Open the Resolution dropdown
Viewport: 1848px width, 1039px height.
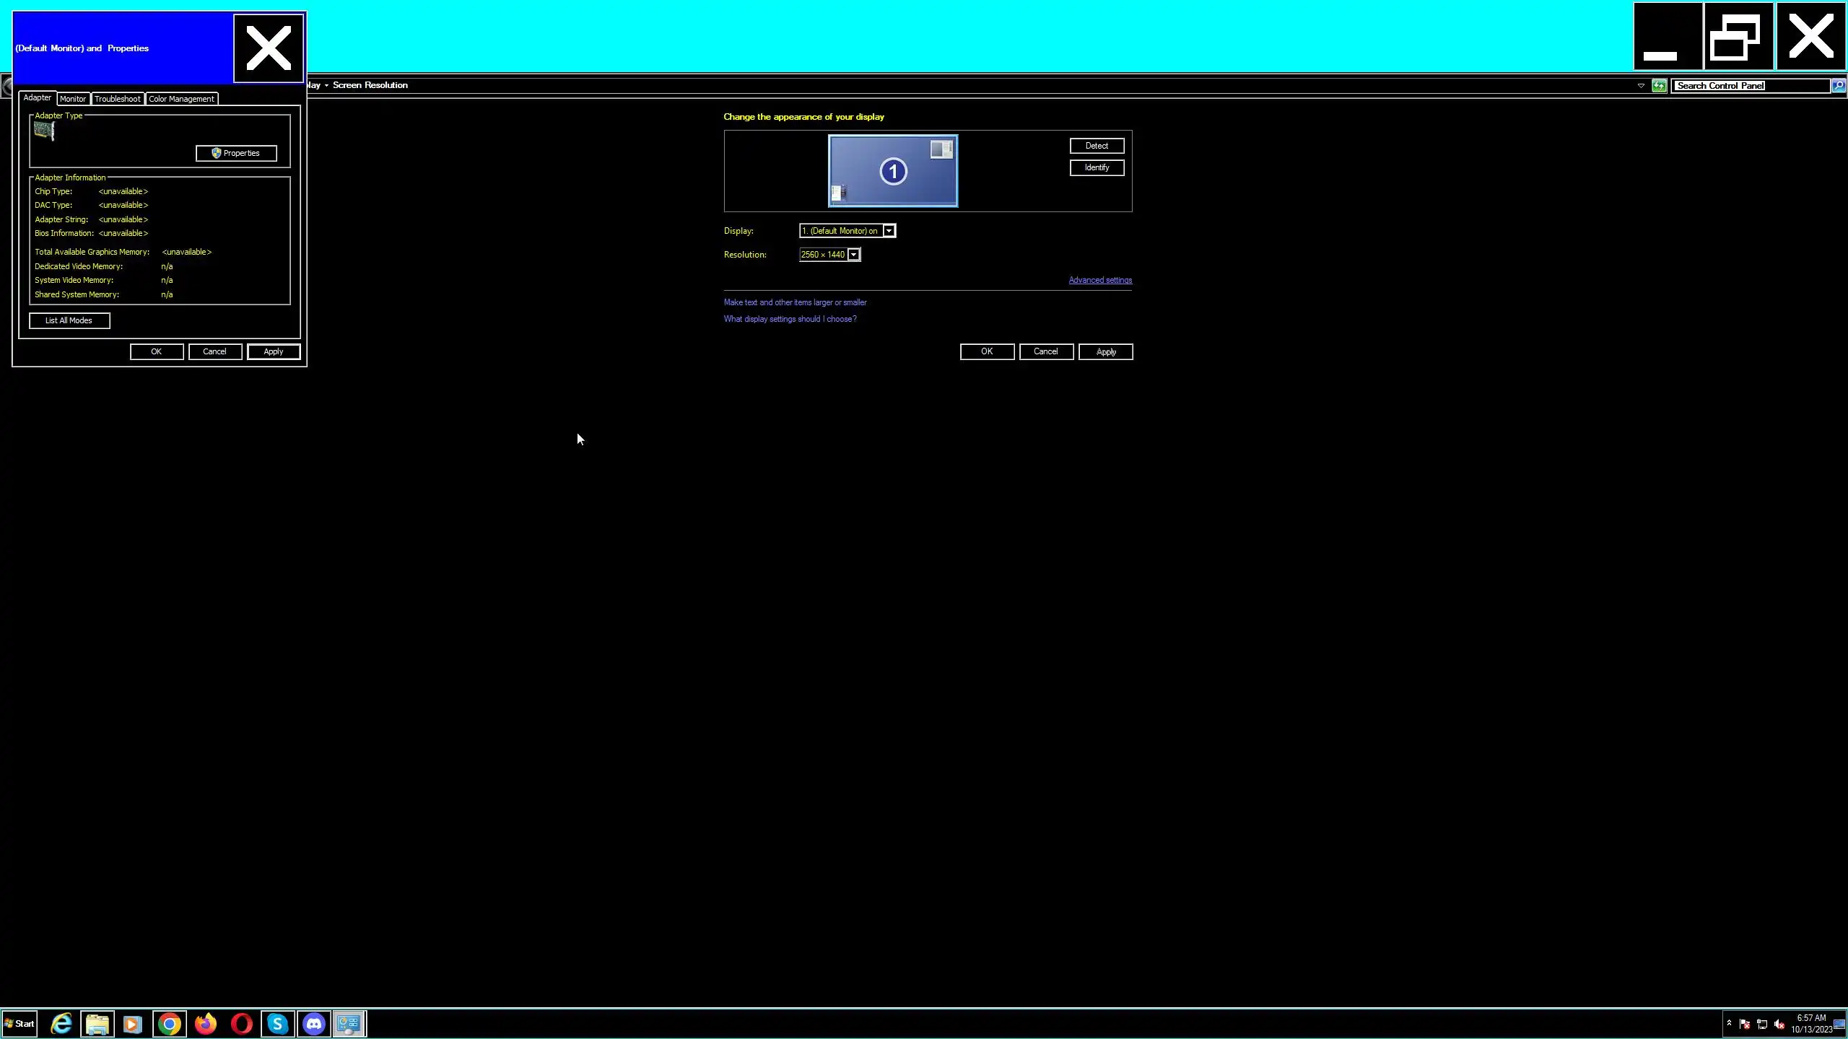click(x=853, y=255)
